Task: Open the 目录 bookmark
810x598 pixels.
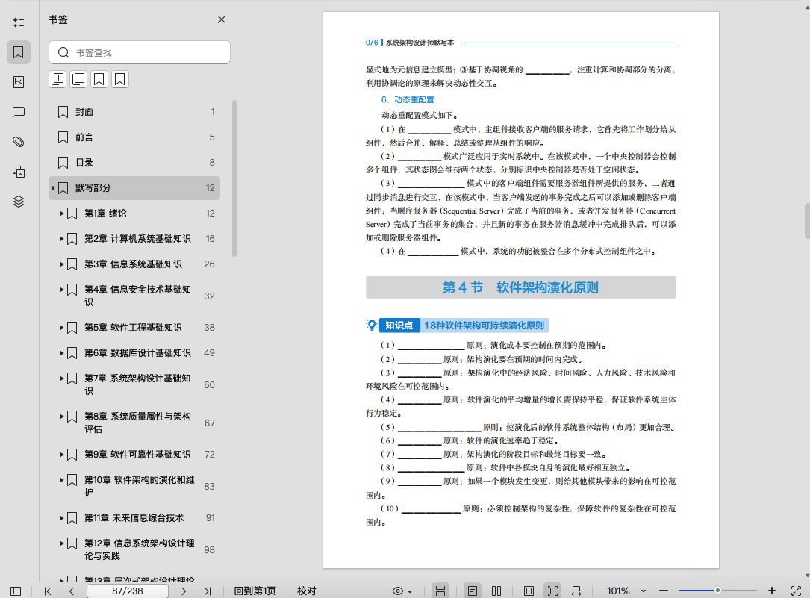Action: coord(134,163)
